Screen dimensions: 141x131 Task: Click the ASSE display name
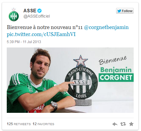coord(30,11)
